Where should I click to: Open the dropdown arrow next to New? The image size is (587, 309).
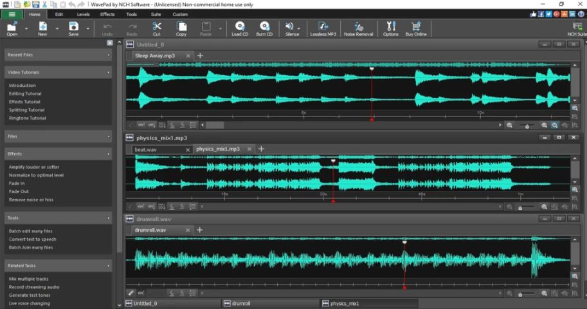(x=57, y=28)
